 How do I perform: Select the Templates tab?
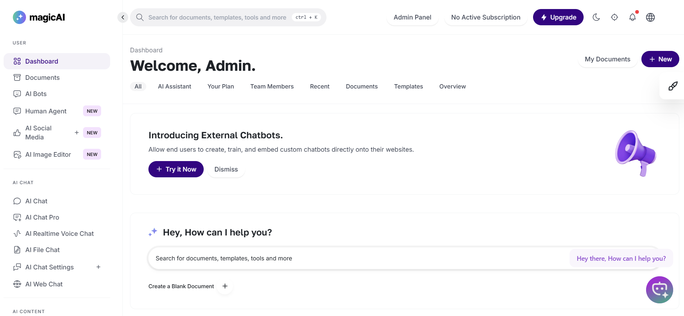pos(408,86)
